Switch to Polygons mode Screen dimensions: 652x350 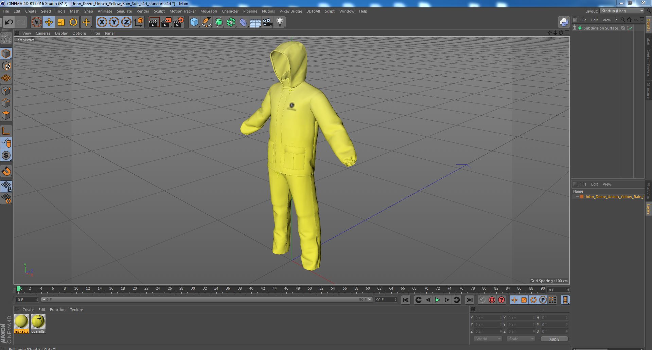[6, 115]
